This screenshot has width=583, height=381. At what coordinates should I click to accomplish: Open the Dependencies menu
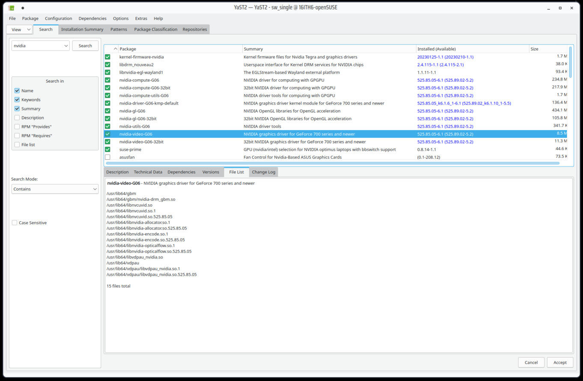coord(92,18)
